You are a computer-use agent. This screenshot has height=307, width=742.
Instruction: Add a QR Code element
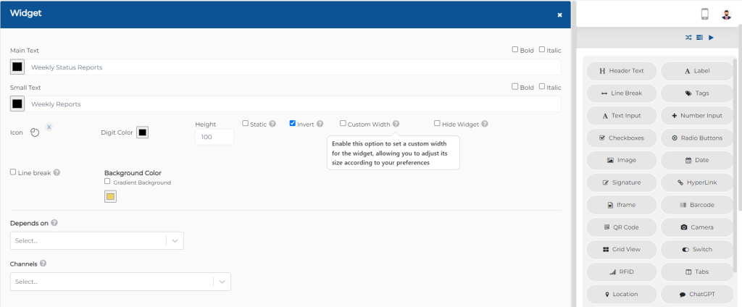(x=621, y=227)
